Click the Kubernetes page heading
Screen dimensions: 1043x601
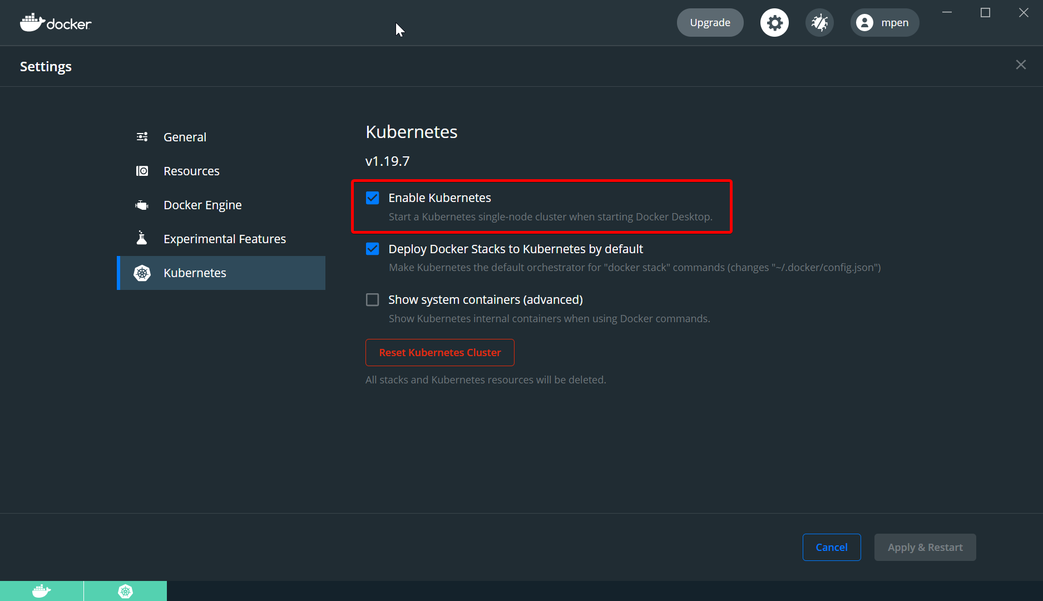pyautogui.click(x=412, y=132)
